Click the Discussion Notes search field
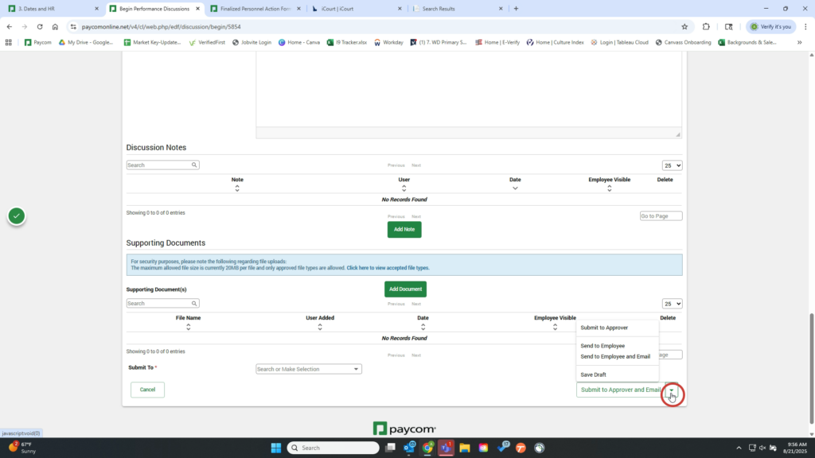Image resolution: width=815 pixels, height=458 pixels. pos(159,165)
